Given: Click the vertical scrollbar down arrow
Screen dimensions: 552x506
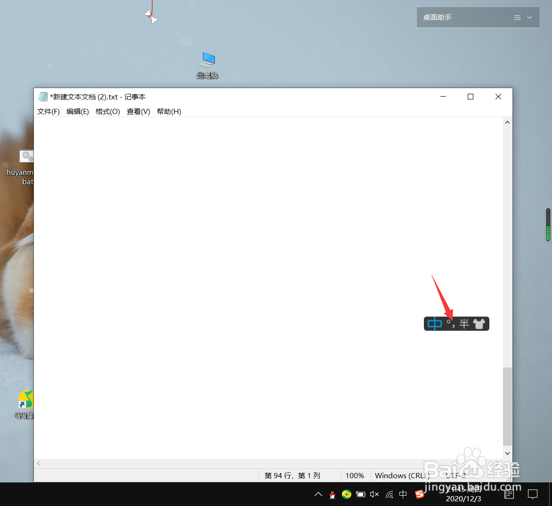Looking at the screenshot, I should tap(507, 453).
